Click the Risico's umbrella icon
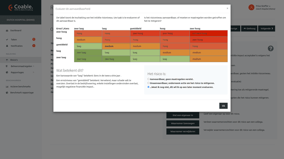The width and height of the screenshot is (284, 159). [x=7, y=60]
